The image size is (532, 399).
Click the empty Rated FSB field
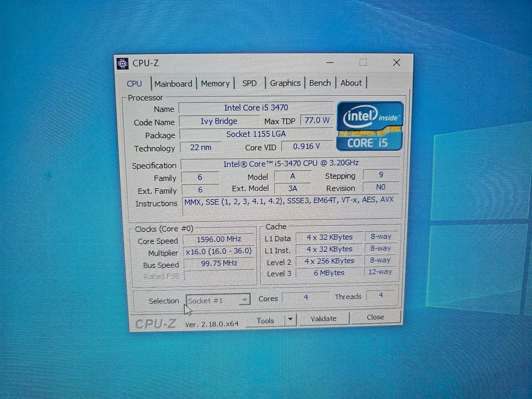[x=219, y=275]
